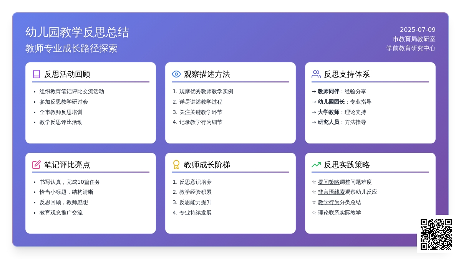Click list item 关注关键教学环节
The image size is (461, 259).
pos(201,112)
